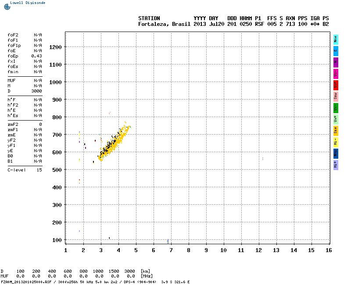Click the C-level value 15

[x=39, y=170]
